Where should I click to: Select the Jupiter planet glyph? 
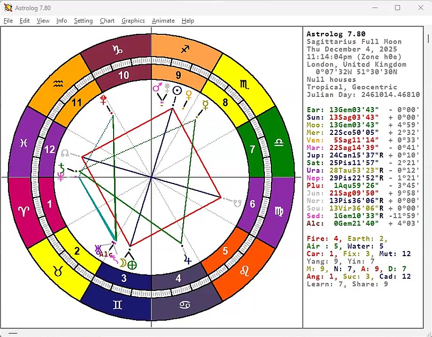click(188, 259)
